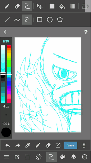Open help with question mark icon
Image resolution: width=91 pixels, height=163 pixels.
pos(86,32)
